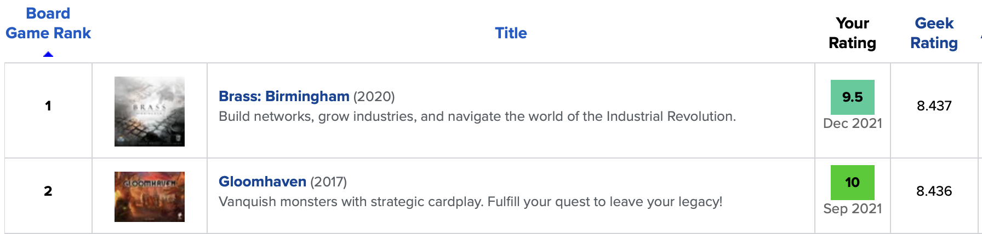Click the 8.436 geek rating value

(934, 191)
